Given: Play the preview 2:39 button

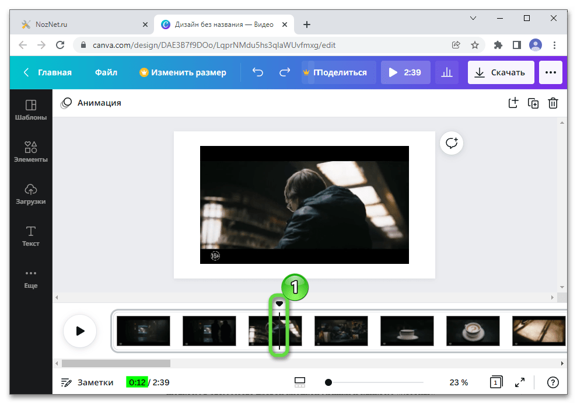Looking at the screenshot, I should tap(405, 72).
